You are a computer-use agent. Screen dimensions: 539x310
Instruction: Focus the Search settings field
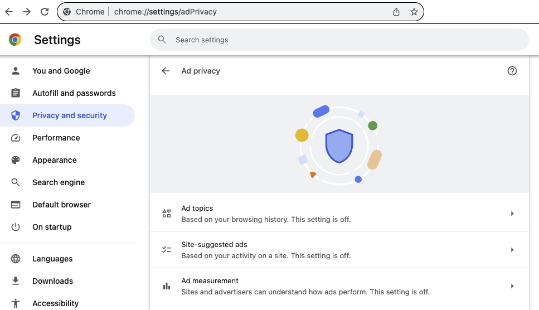tap(339, 40)
